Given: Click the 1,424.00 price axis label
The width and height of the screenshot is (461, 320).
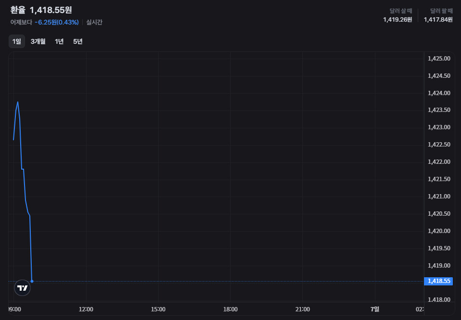Looking at the screenshot, I should point(439,93).
